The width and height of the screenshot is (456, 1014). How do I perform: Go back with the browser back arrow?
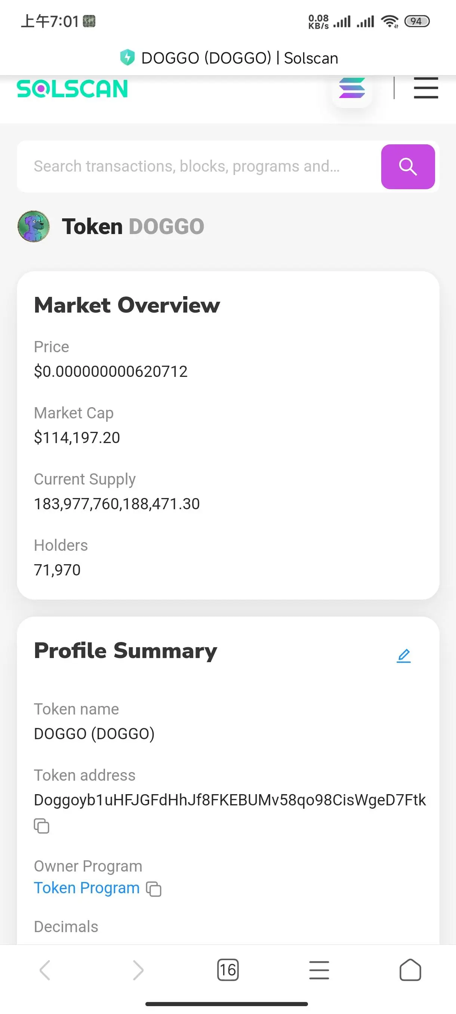(45, 970)
